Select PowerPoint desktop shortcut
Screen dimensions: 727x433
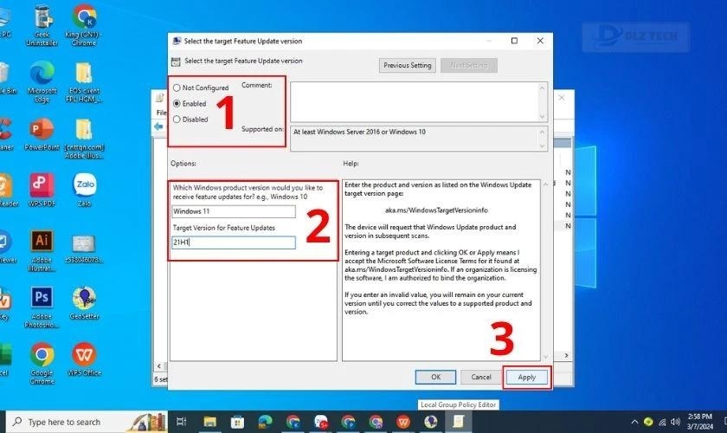coord(42,134)
